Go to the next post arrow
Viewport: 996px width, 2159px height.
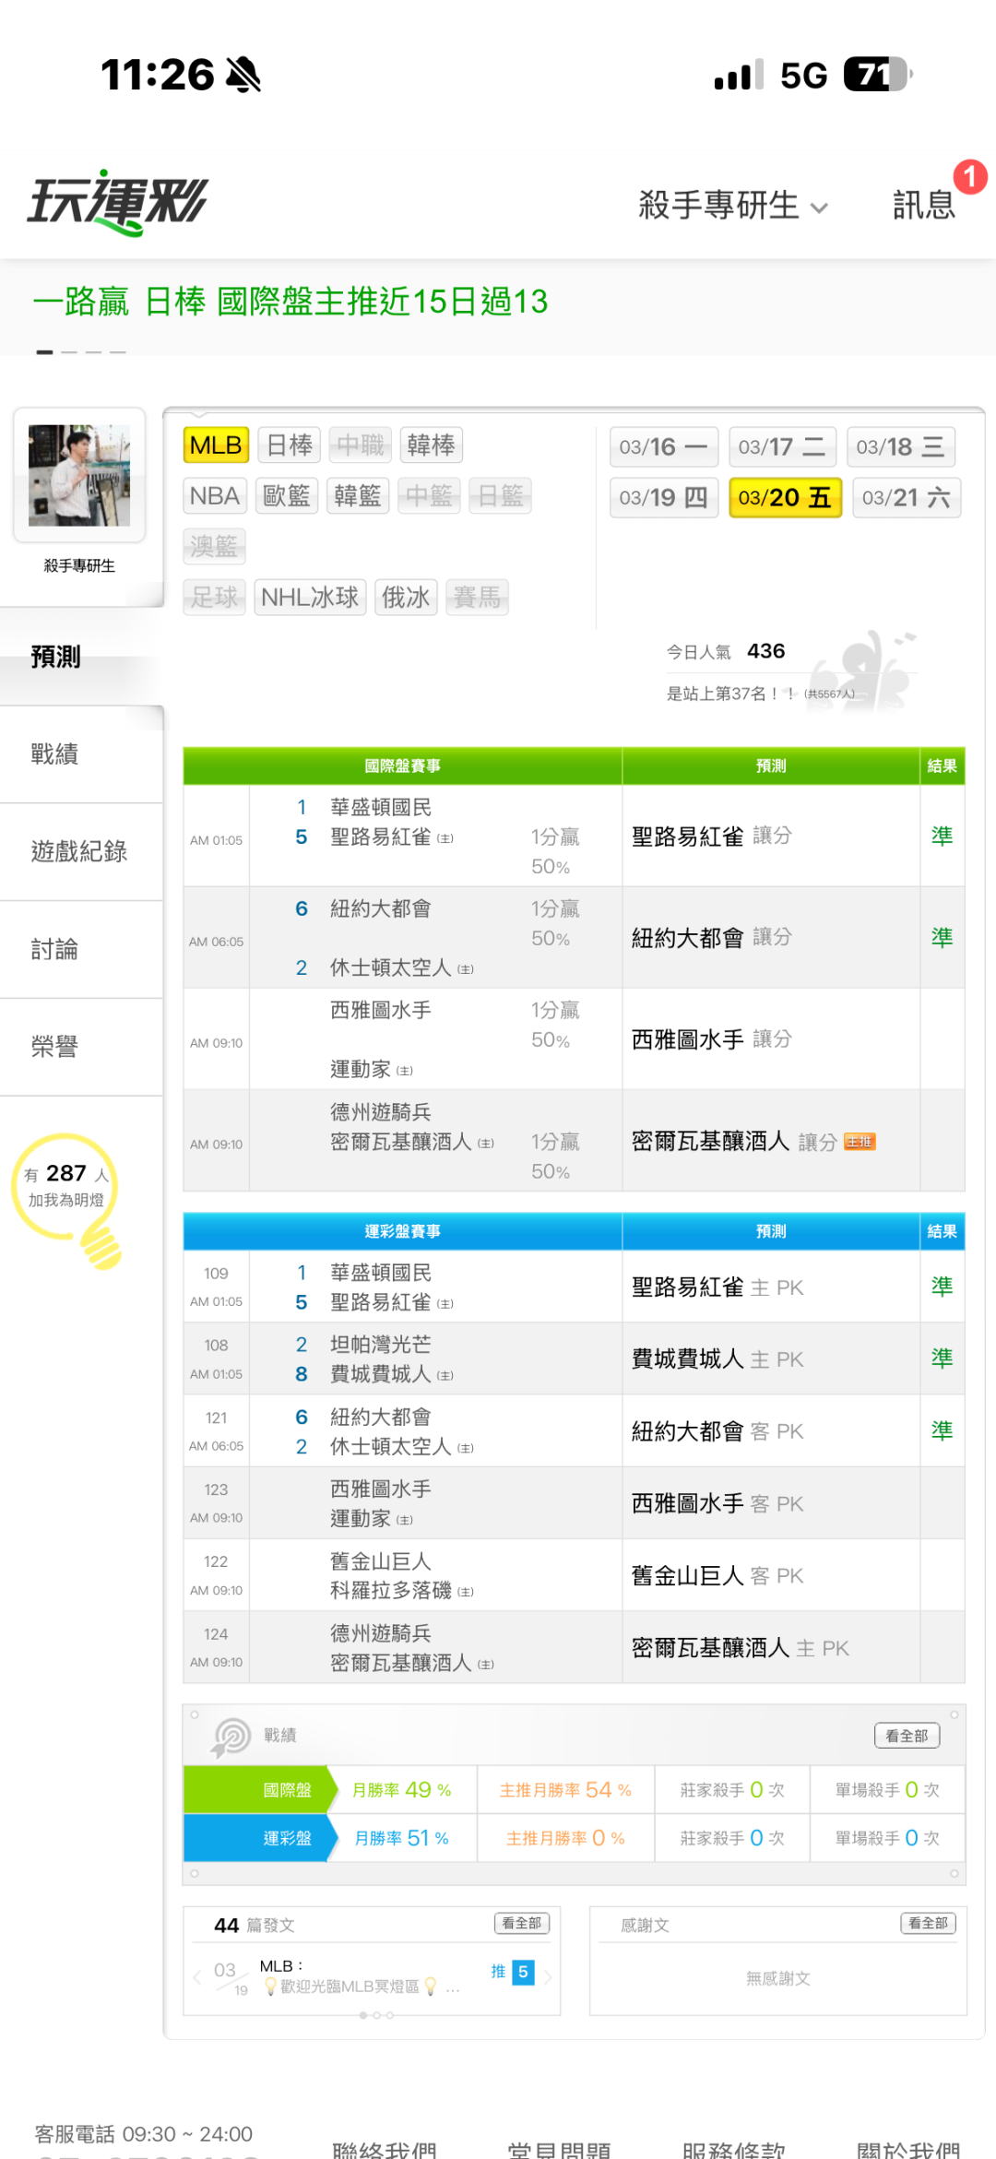pos(548,1976)
